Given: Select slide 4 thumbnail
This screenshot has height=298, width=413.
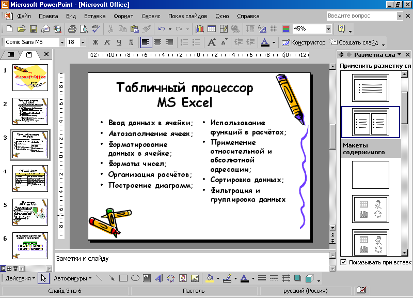Looking at the screenshot, I should coord(30,178).
